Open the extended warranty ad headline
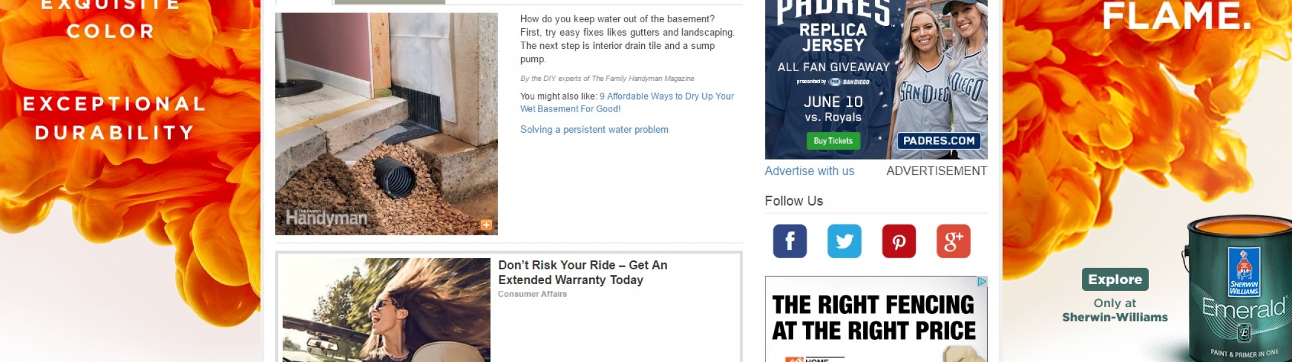The image size is (1292, 362). tap(583, 272)
